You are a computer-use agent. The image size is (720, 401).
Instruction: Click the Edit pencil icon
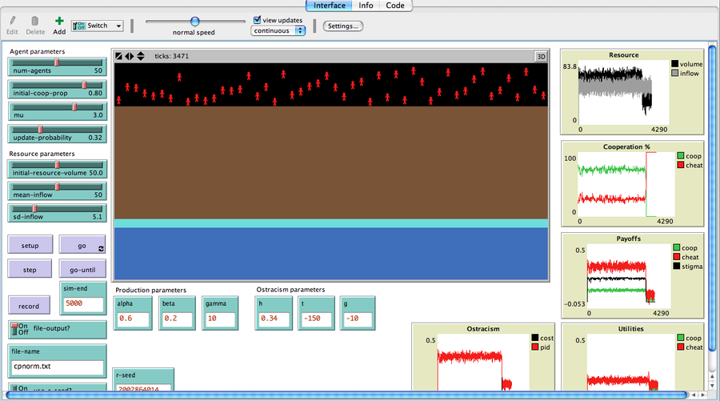[13, 21]
